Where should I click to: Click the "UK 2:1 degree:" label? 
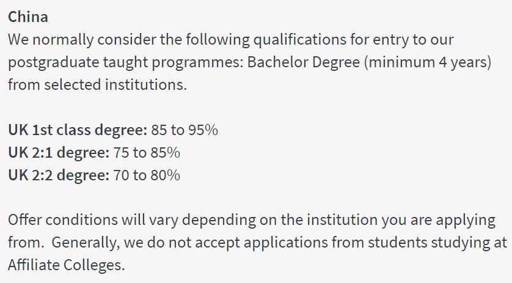point(59,152)
